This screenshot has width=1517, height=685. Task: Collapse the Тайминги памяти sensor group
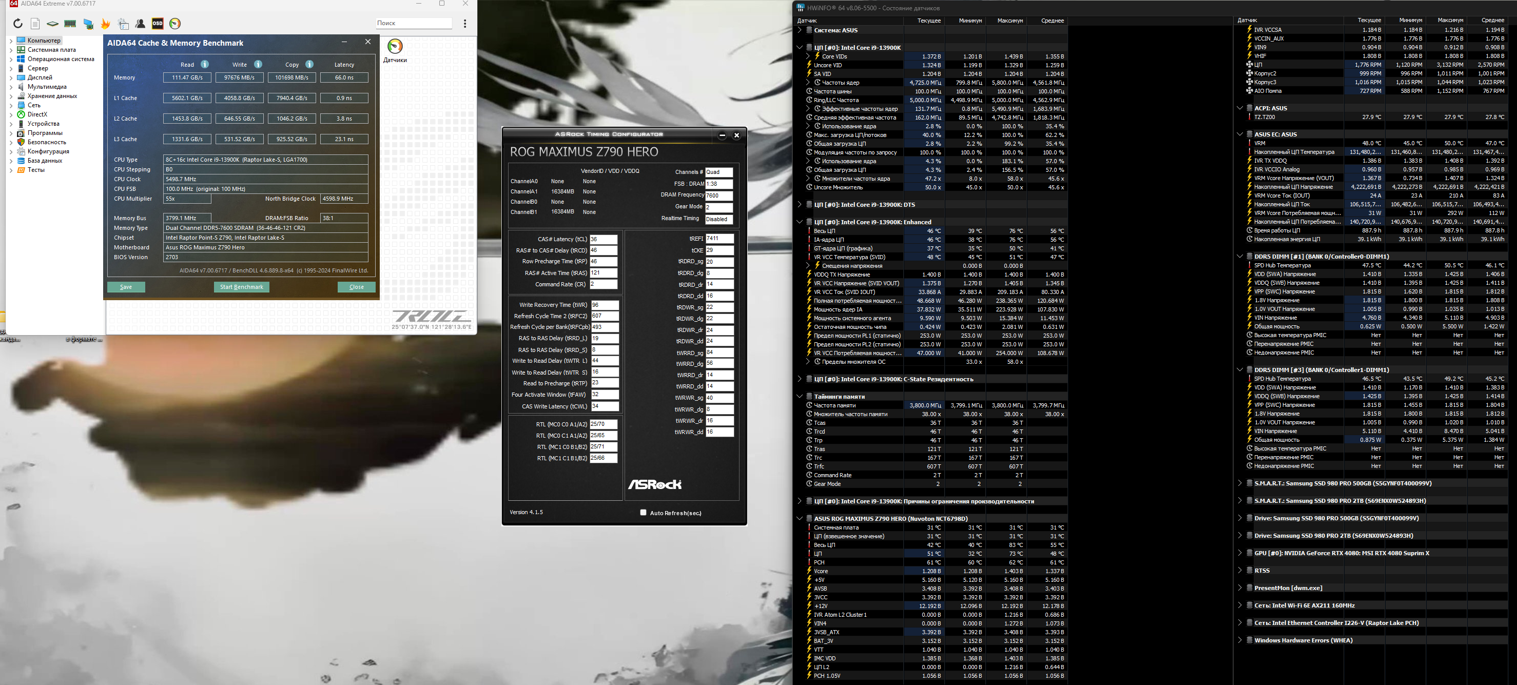(799, 397)
